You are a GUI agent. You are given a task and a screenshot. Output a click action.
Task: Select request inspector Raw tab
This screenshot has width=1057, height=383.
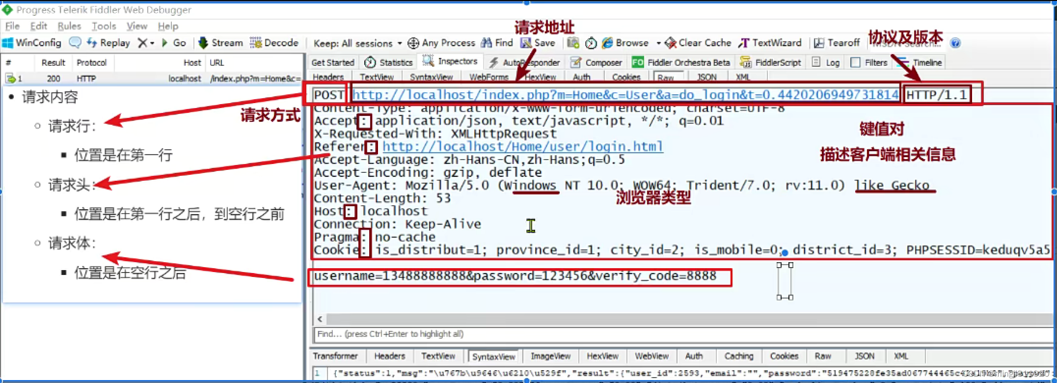point(666,77)
